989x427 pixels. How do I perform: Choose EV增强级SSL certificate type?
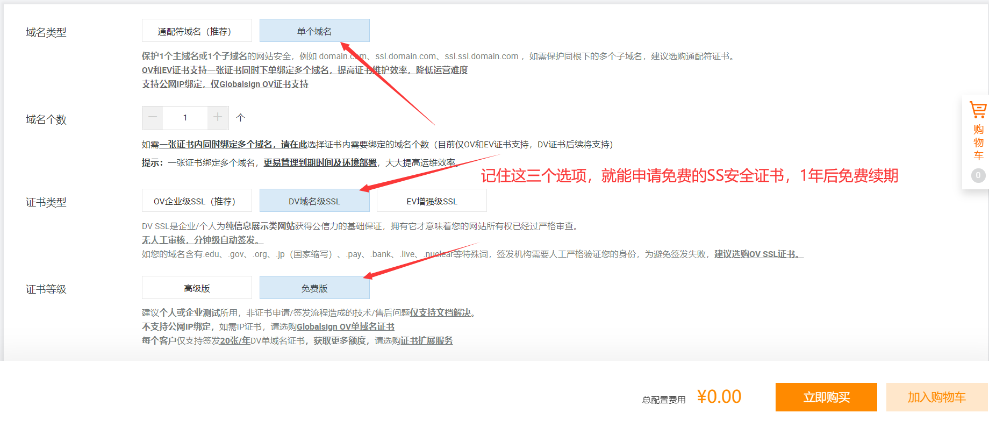pyautogui.click(x=432, y=201)
